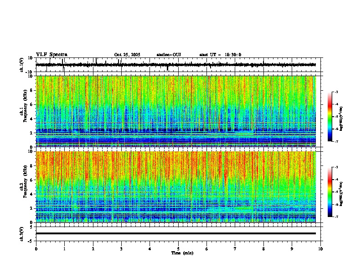Click the "Time (min)" x-axis label
Viewport: 361px width, 279px height.
pyautogui.click(x=182, y=253)
